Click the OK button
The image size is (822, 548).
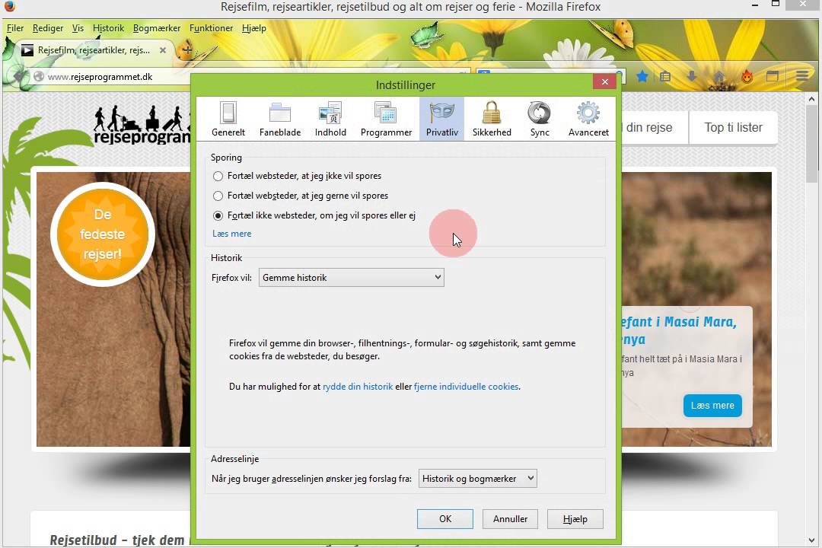445,519
